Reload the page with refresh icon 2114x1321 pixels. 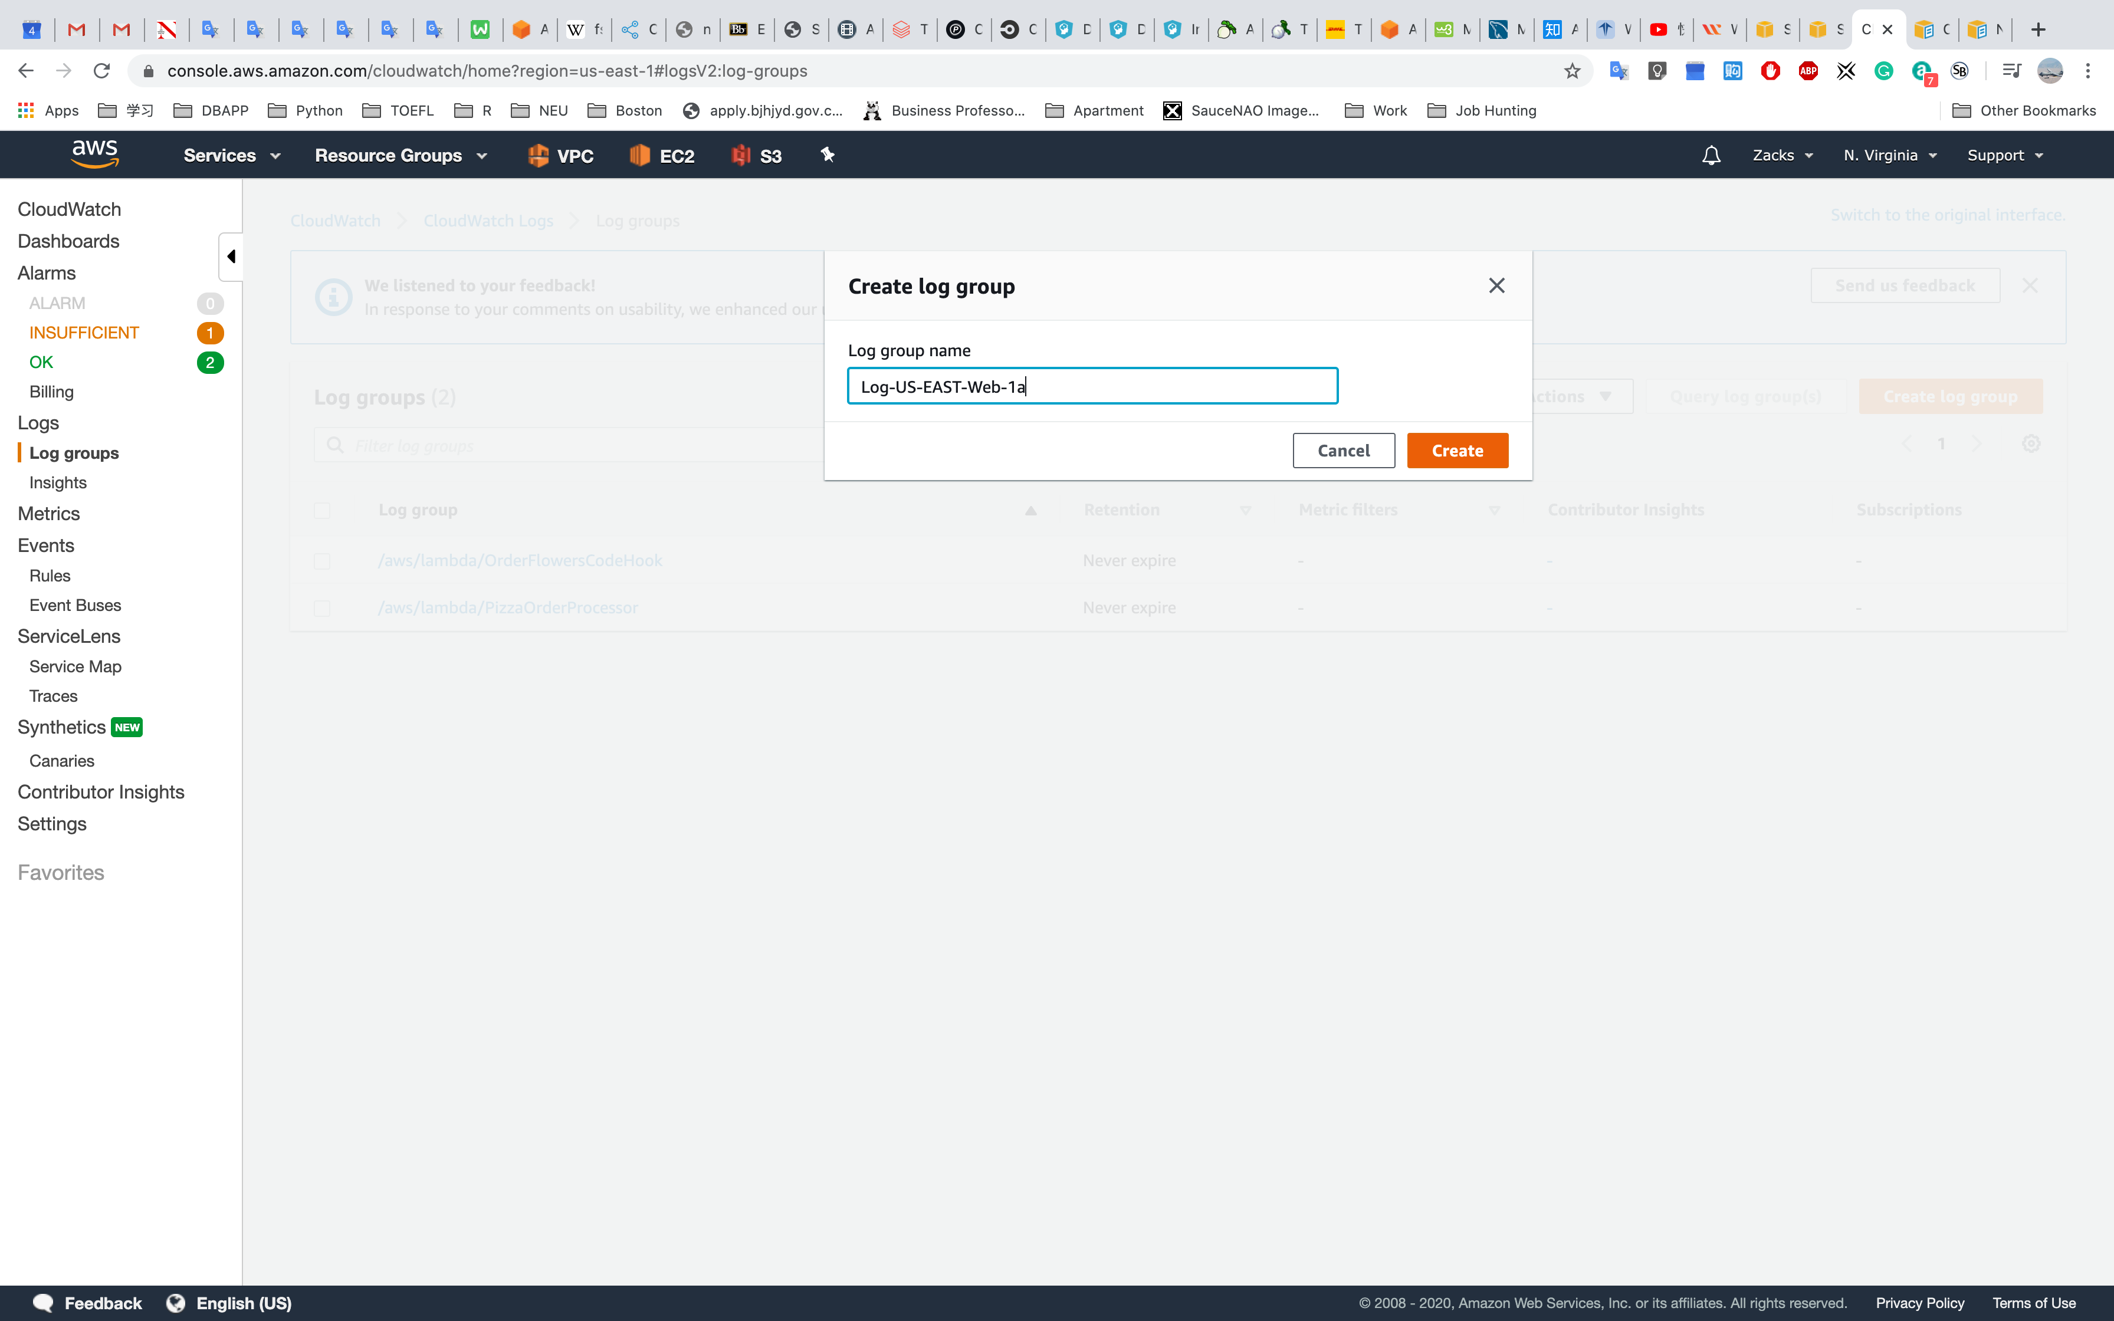(101, 71)
